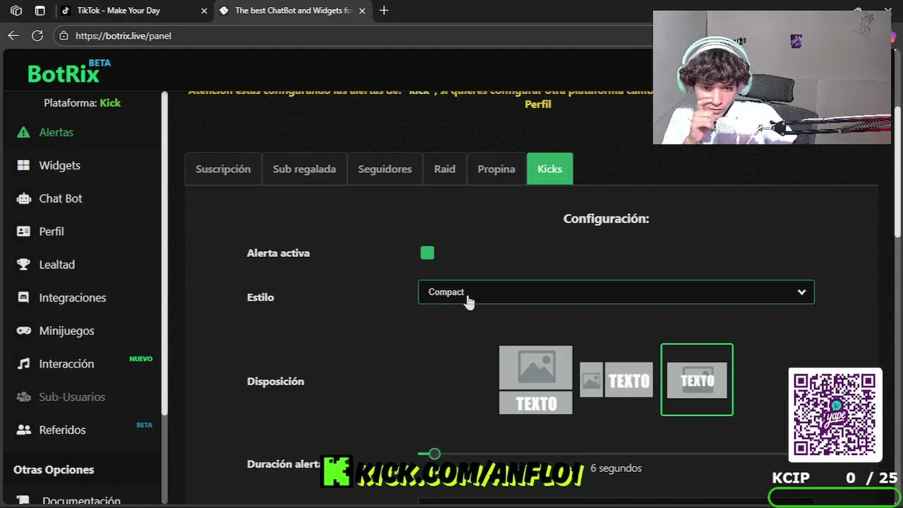Click the browser workspaces icon
Viewport: 903px width, 508px height.
pyautogui.click(x=16, y=11)
